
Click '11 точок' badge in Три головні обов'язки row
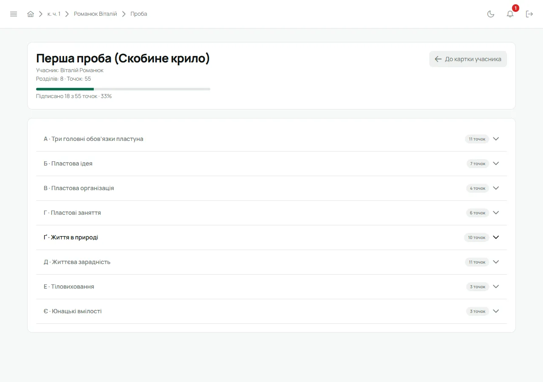tap(477, 139)
